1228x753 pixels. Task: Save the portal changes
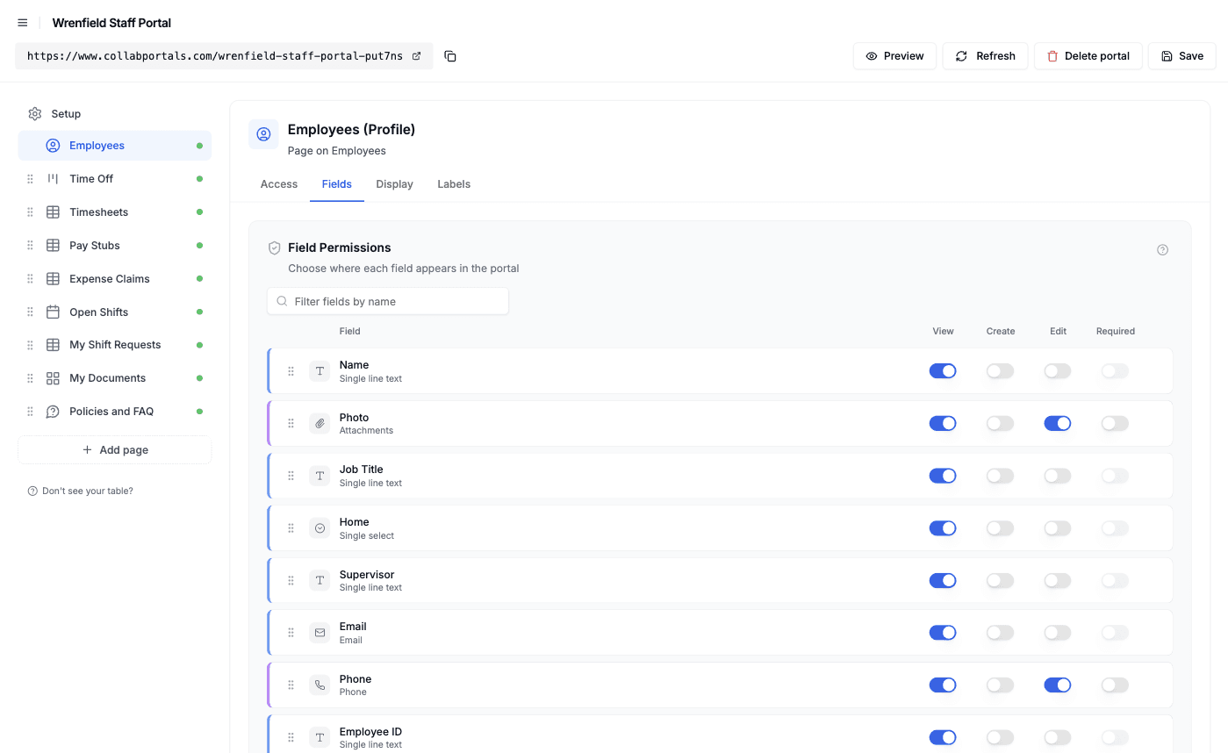[1181, 56]
